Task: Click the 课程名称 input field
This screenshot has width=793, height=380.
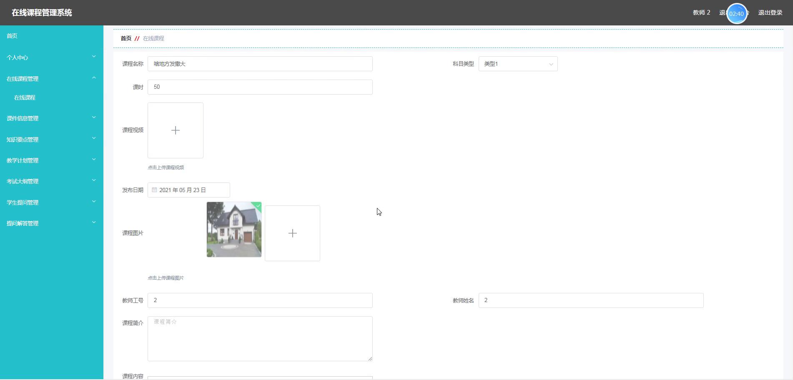Action: [260, 64]
